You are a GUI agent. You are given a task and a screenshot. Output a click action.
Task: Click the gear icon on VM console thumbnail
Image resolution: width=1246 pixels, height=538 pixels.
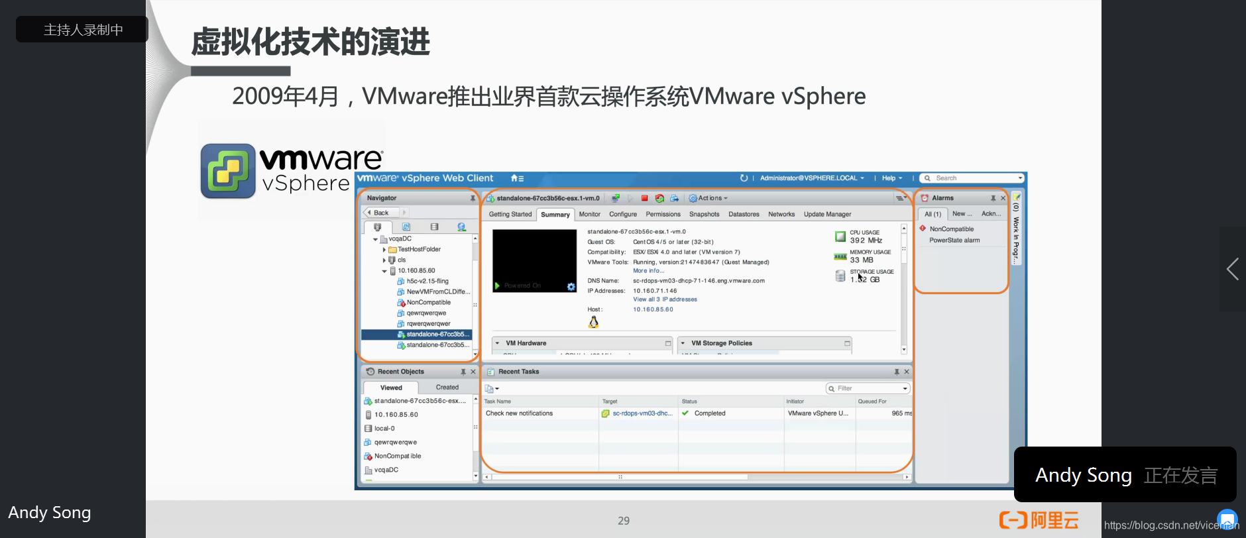coord(571,286)
